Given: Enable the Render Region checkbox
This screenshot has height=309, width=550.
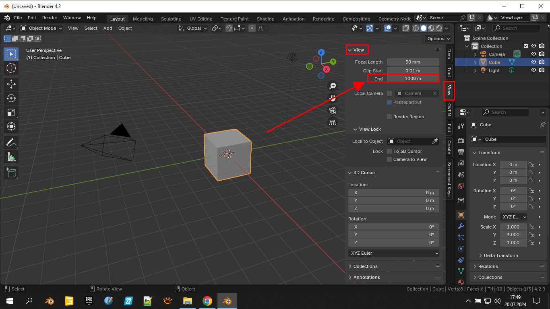Looking at the screenshot, I should pos(389,117).
